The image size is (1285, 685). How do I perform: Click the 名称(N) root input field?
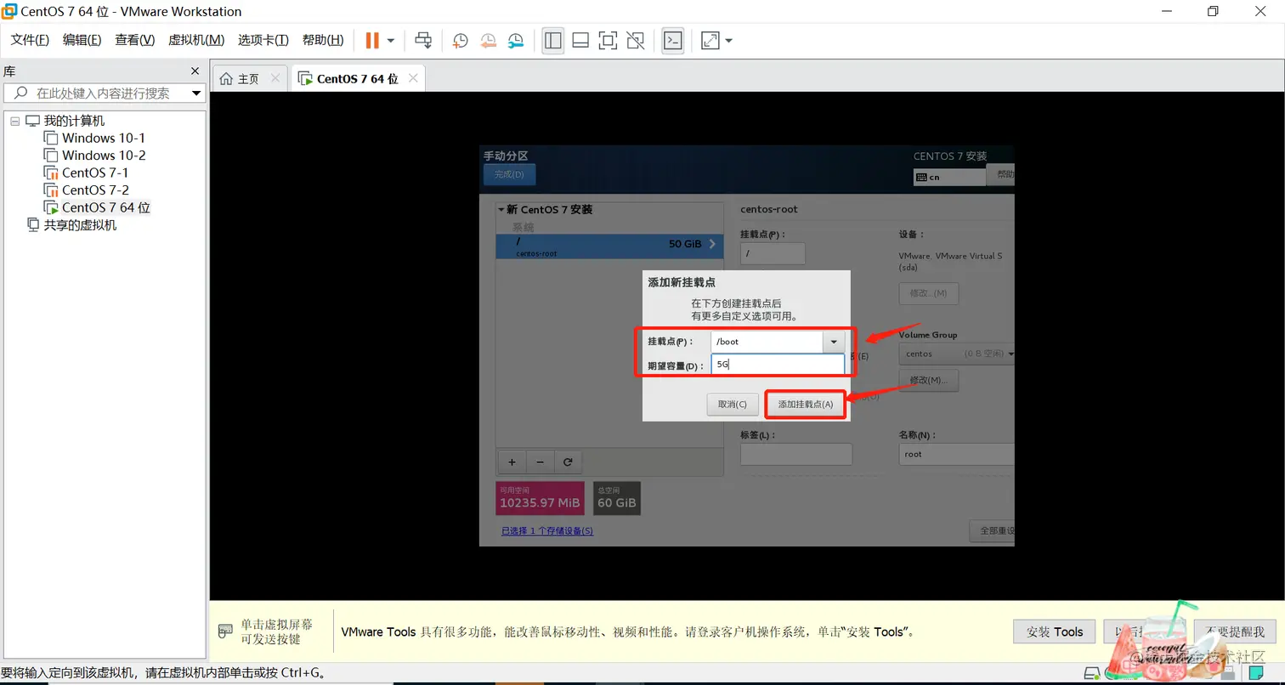click(957, 454)
